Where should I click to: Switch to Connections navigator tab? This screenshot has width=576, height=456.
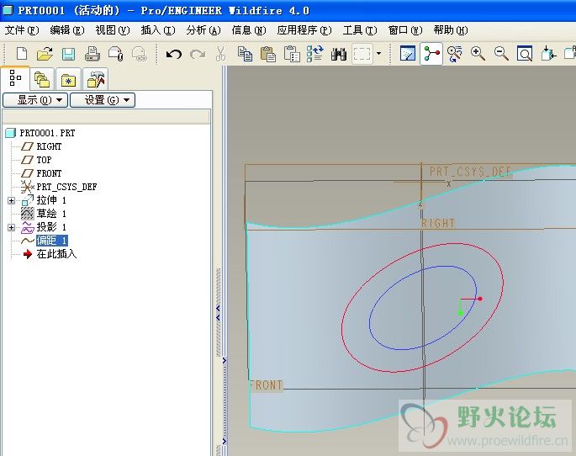coord(96,79)
